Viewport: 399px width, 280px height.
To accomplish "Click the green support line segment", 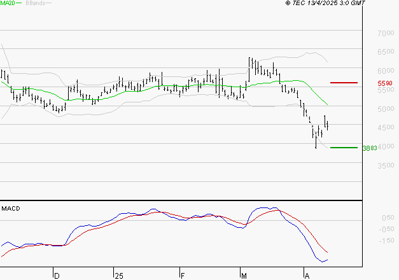I will point(344,148).
